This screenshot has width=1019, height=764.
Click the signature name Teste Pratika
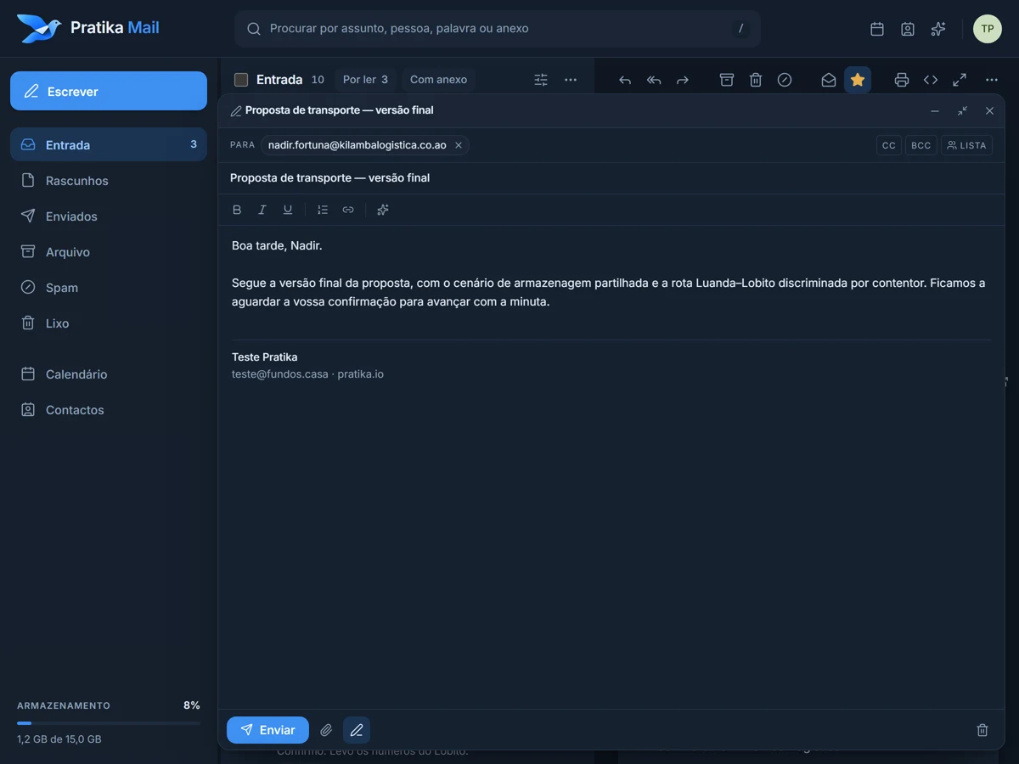click(x=265, y=357)
